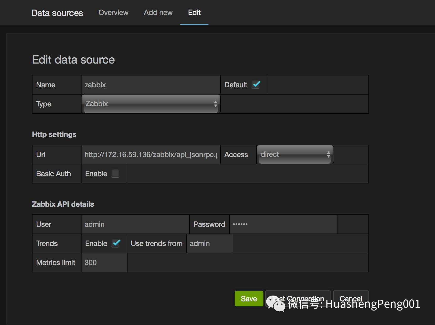Expand the Access dropdown set to direct
Screen dimensions: 435x325
[295, 154]
